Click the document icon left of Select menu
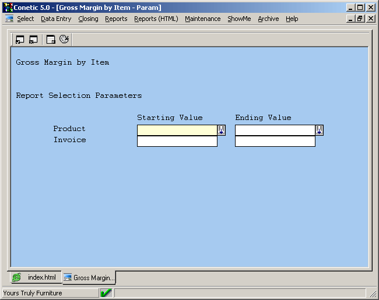The width and height of the screenshot is (379, 300). coord(9,19)
